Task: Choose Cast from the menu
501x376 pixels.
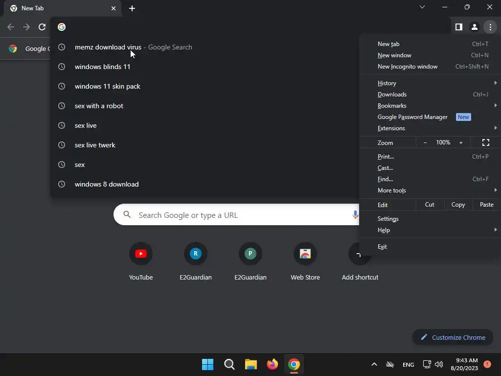Action: click(x=430, y=168)
